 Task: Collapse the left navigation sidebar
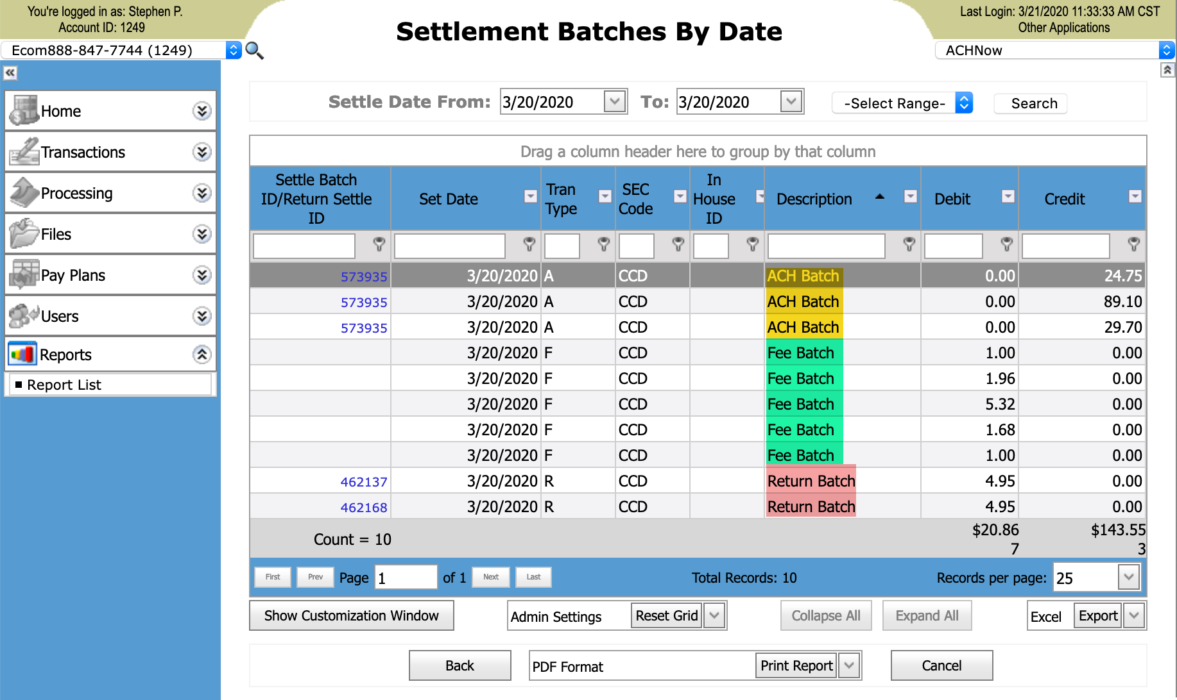pyautogui.click(x=10, y=72)
